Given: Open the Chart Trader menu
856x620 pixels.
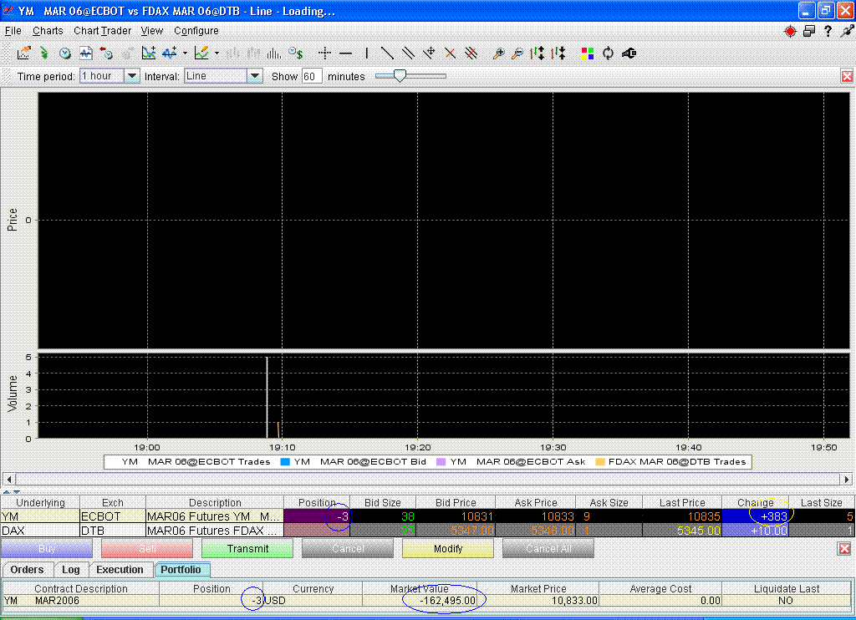Looking at the screenshot, I should (x=102, y=31).
